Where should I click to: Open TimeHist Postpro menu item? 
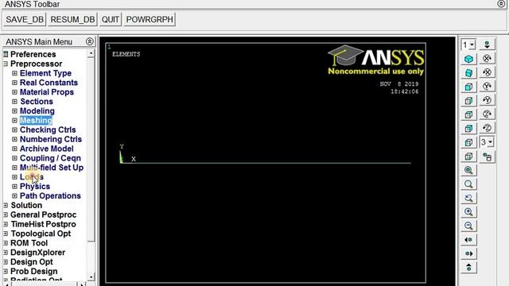tap(43, 224)
